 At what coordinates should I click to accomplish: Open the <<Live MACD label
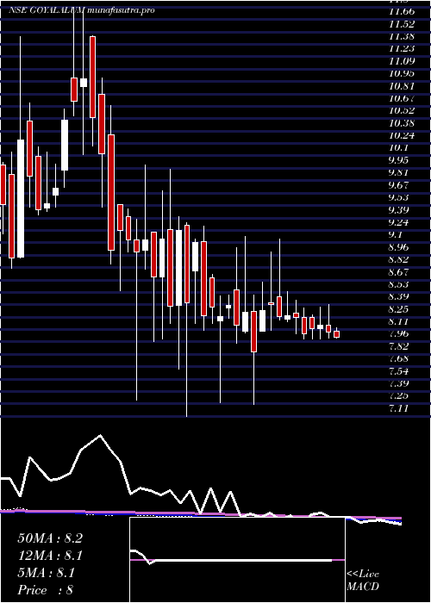click(363, 580)
